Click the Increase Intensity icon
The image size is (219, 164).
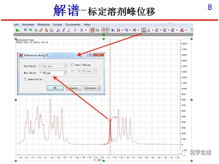tap(63, 30)
